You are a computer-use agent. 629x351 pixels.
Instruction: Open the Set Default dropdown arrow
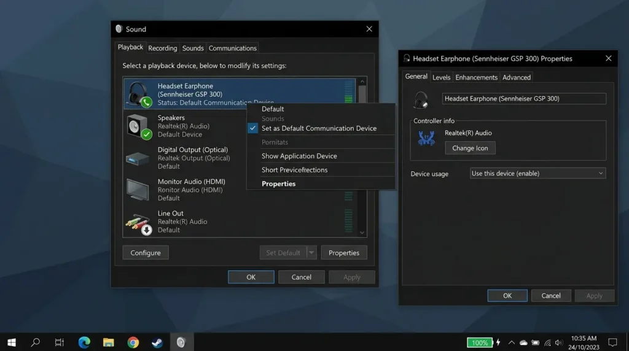coord(311,253)
